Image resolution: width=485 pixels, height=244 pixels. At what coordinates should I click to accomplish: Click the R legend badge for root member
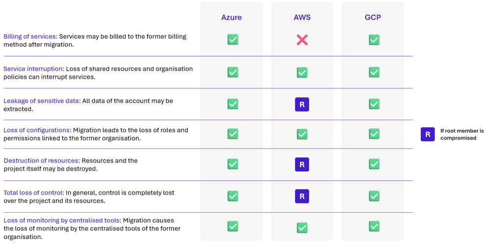click(428, 134)
